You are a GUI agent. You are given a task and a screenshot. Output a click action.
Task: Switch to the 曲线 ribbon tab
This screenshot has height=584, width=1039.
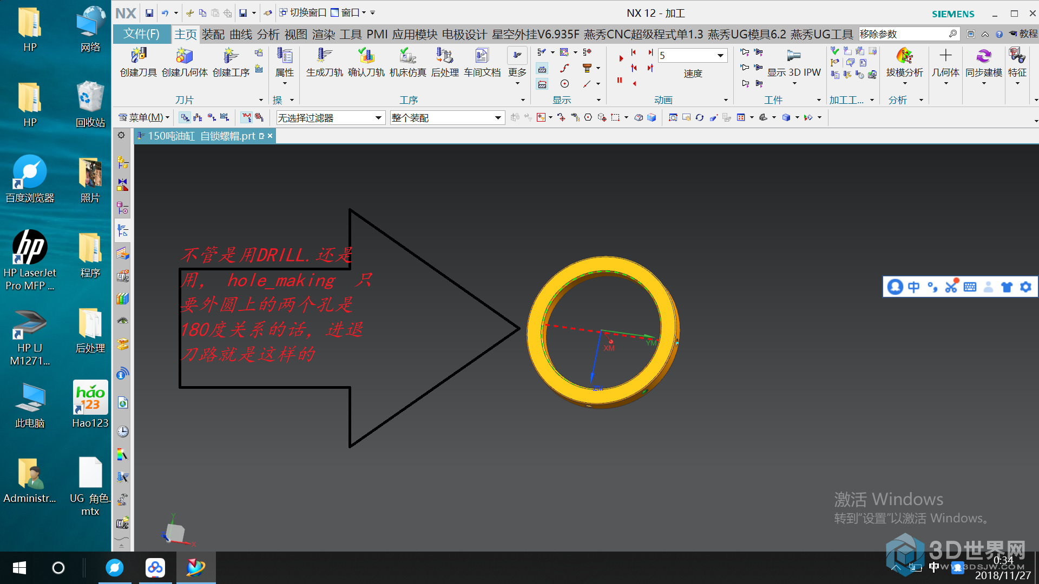(x=241, y=34)
